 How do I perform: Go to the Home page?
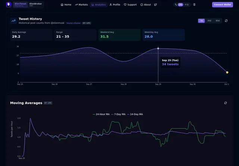point(66,5)
